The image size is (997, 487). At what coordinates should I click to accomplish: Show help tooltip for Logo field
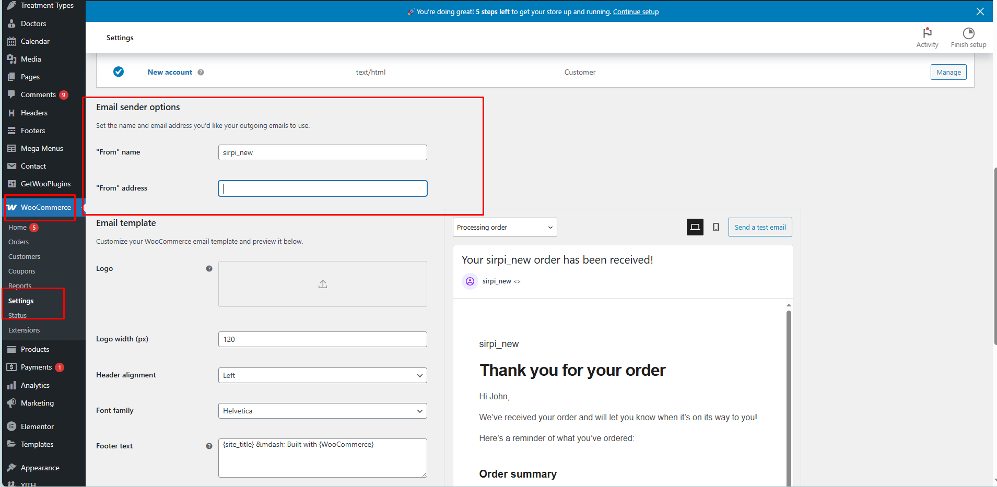[x=209, y=268]
